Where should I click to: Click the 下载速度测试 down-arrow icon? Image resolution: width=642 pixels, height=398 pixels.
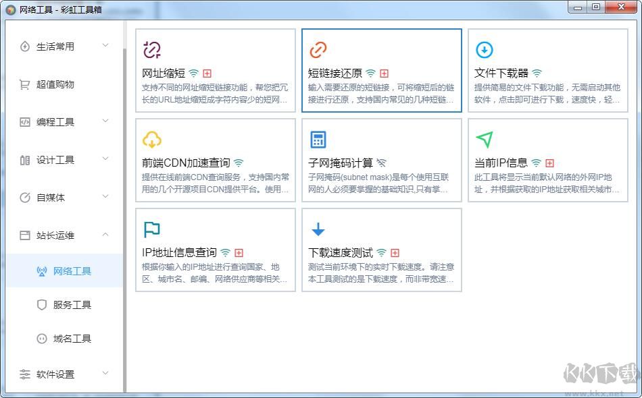pyautogui.click(x=318, y=229)
